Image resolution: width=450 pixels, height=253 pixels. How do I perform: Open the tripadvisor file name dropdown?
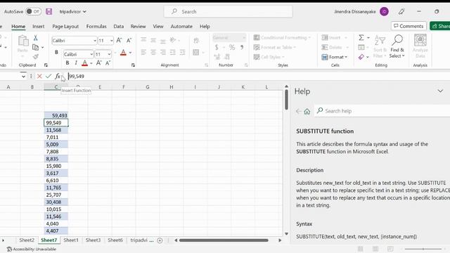(x=72, y=11)
